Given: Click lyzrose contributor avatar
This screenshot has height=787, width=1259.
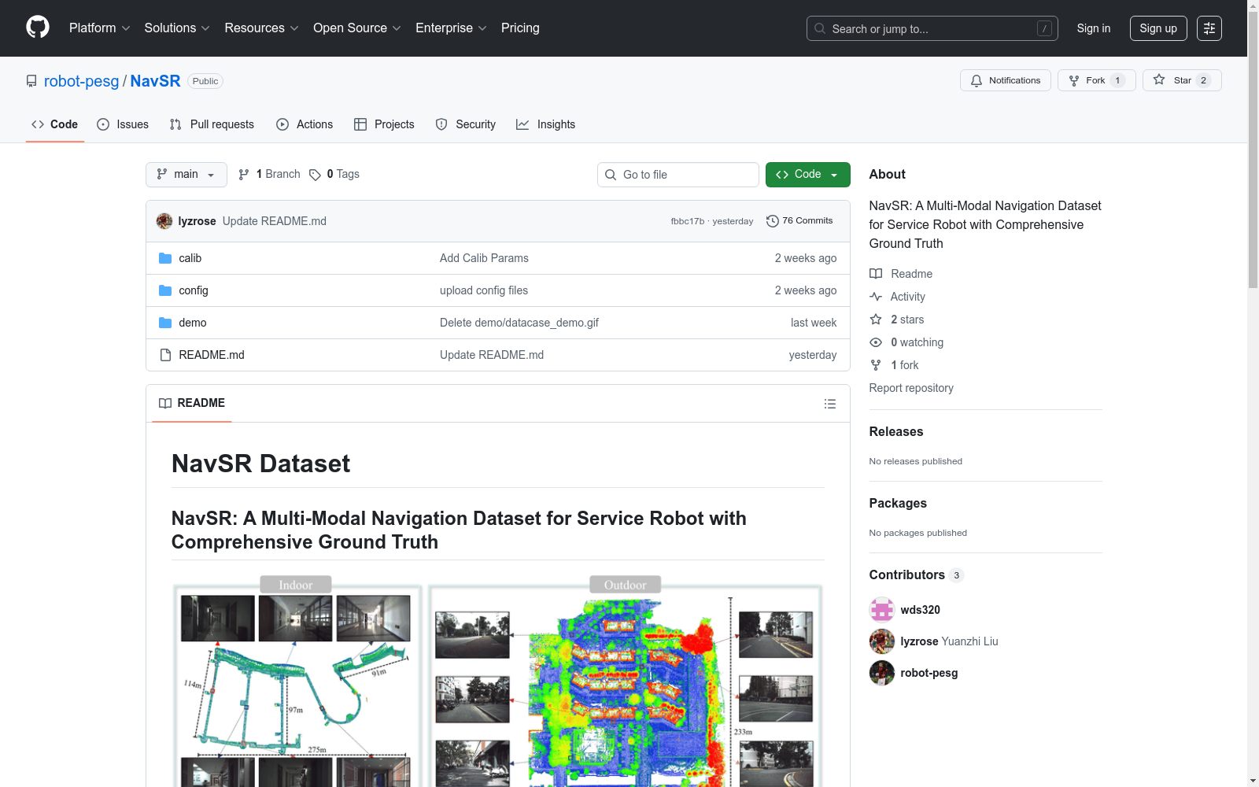Looking at the screenshot, I should 882,641.
